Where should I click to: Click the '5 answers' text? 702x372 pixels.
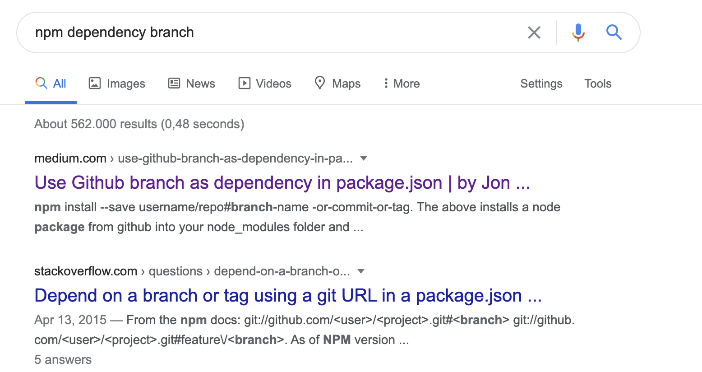[63, 360]
